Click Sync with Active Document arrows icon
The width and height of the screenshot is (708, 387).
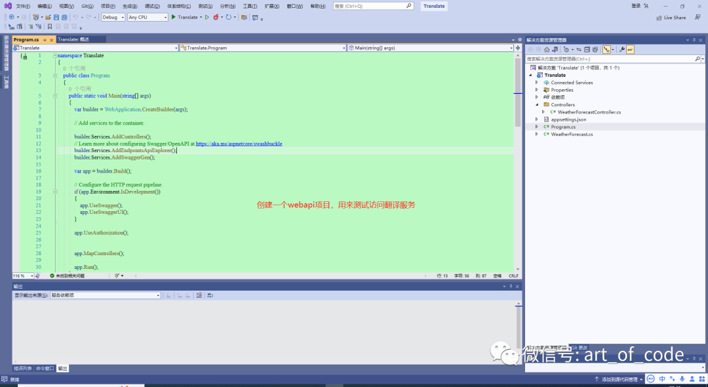tap(579, 50)
